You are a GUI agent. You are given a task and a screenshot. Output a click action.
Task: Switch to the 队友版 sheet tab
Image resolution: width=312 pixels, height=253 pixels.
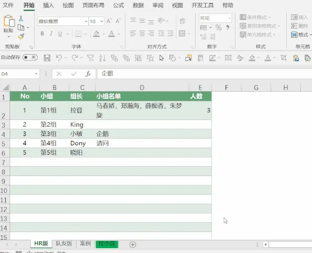pos(64,243)
